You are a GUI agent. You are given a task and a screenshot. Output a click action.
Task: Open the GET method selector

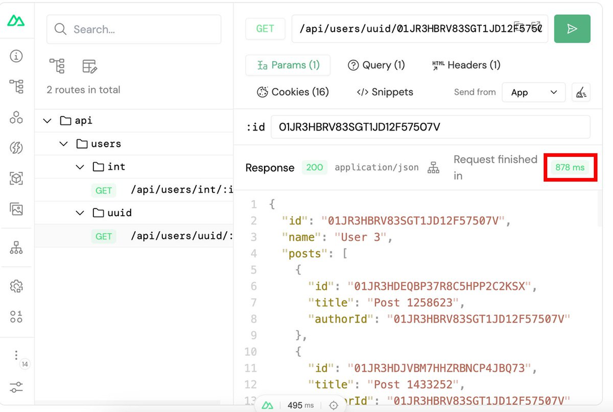pyautogui.click(x=265, y=29)
